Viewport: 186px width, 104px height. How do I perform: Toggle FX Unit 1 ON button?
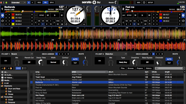[6, 61]
